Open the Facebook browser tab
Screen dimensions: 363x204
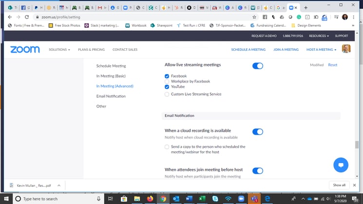coord(23,8)
